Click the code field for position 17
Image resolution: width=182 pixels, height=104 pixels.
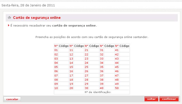coord(79,75)
